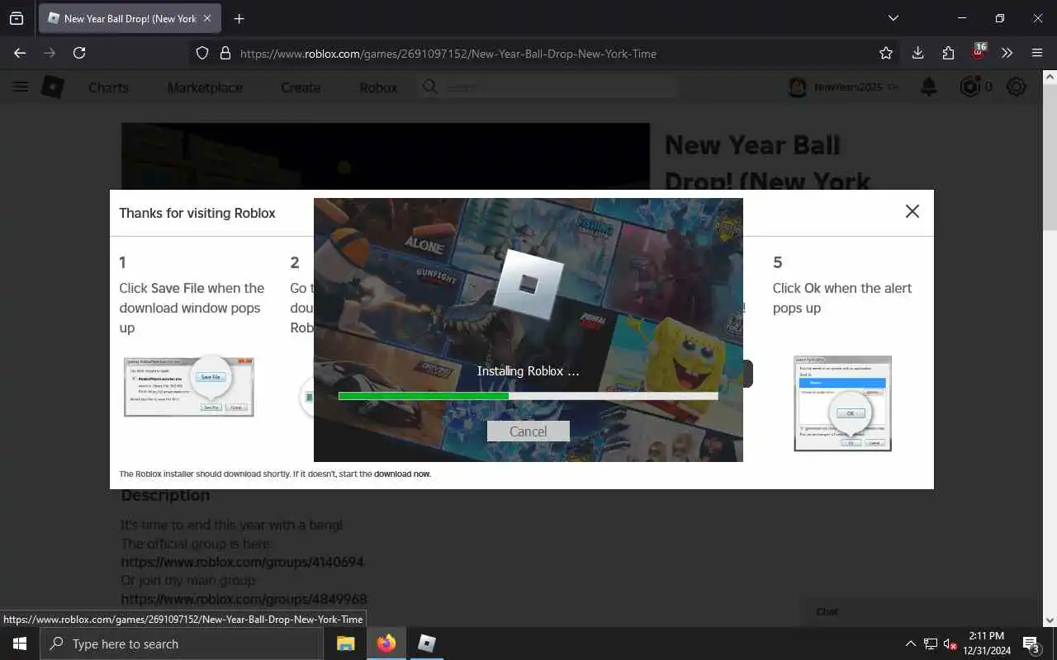Go forward in the browser

click(50, 53)
